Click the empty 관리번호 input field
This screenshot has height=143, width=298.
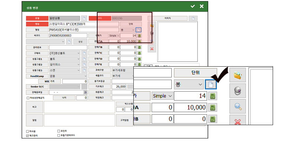pyautogui.click(x=68, y=47)
